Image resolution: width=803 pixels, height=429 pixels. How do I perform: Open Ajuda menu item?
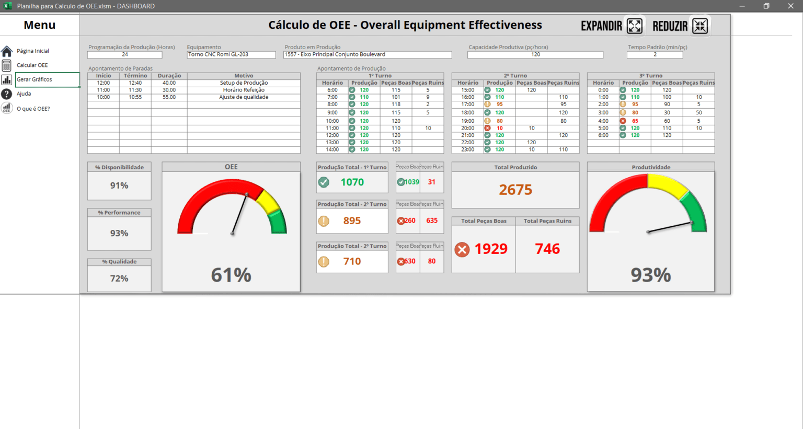click(x=24, y=94)
